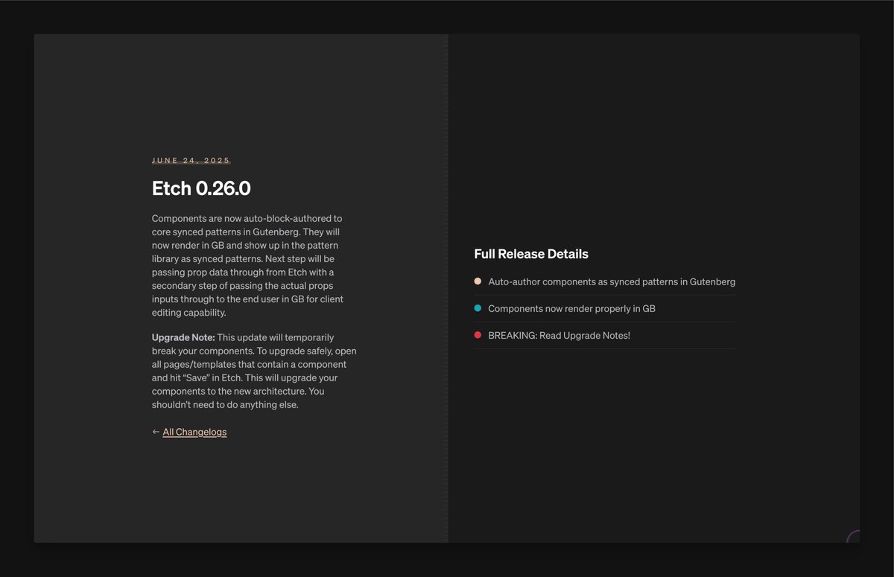Click the peach bullet beside Auto-author item
The height and width of the screenshot is (577, 894).
478,281
